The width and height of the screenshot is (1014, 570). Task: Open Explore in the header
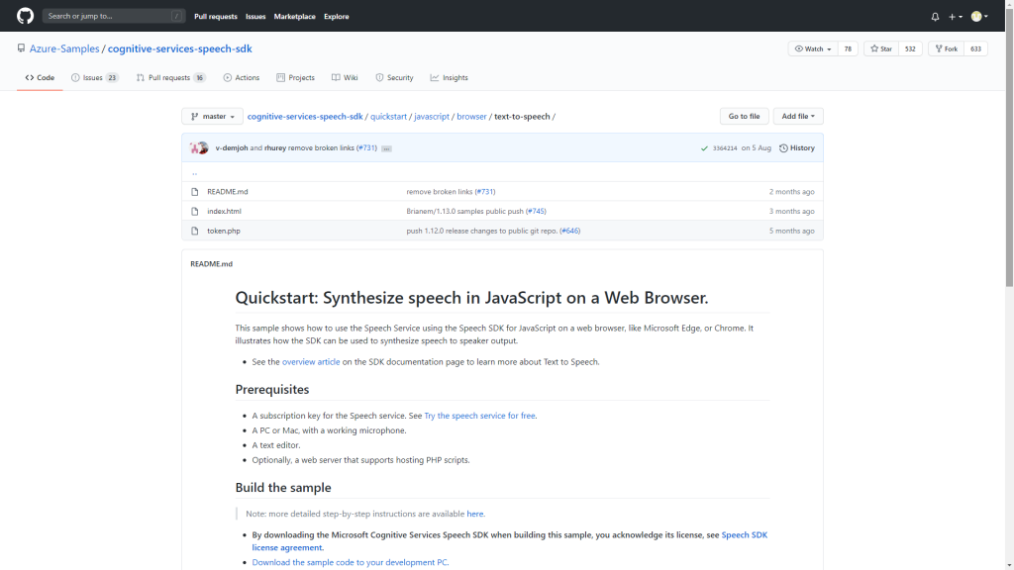pos(337,16)
